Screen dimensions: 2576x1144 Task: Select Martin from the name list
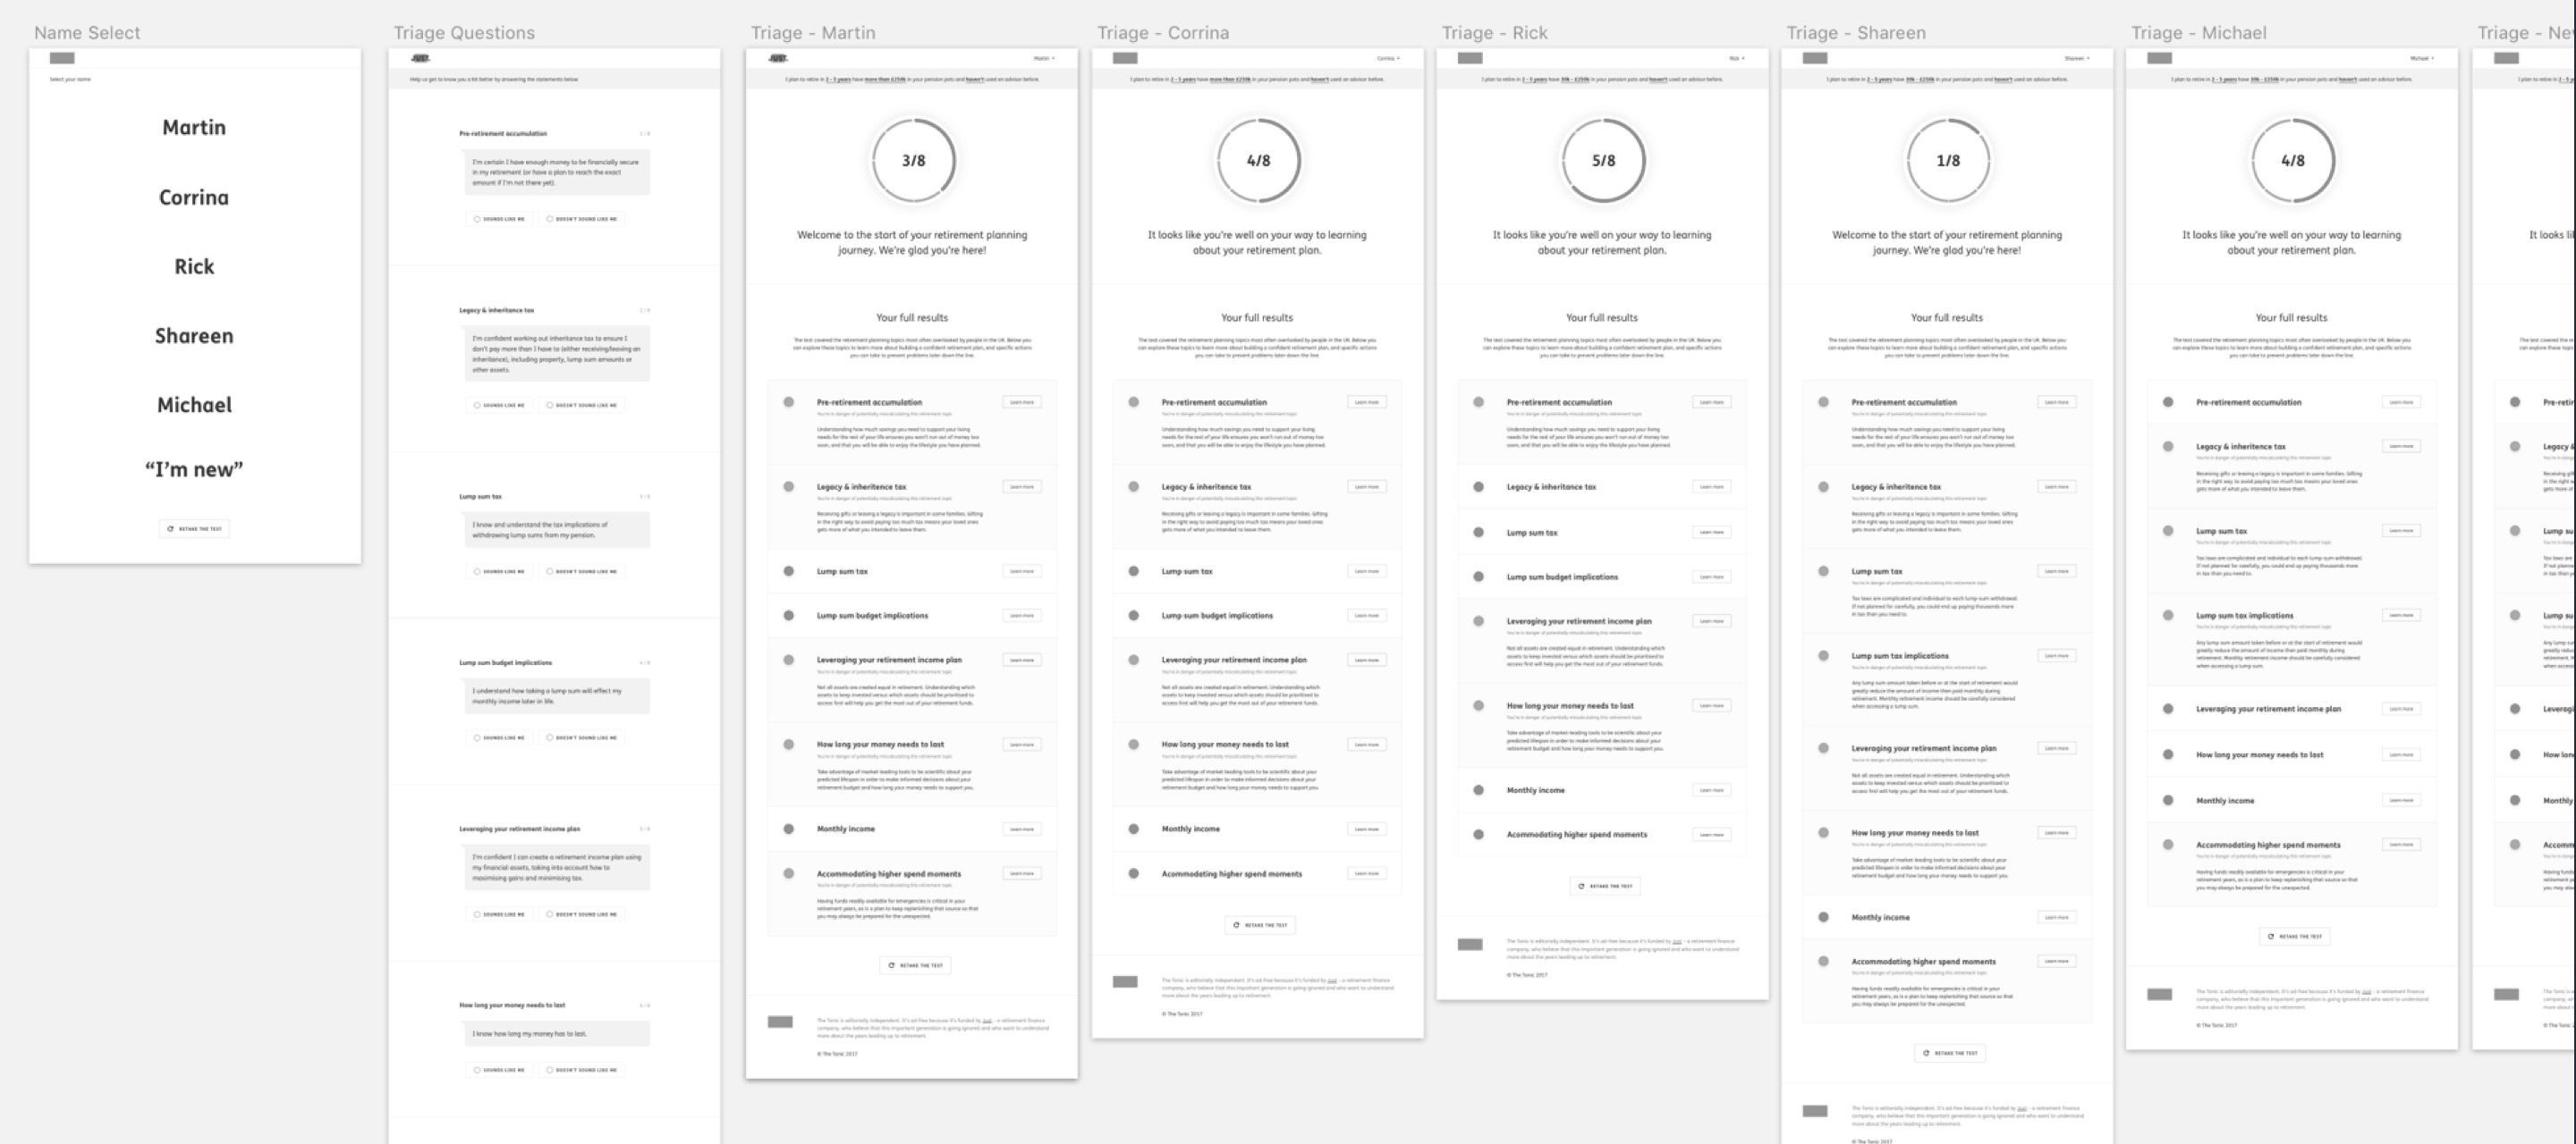click(x=194, y=128)
